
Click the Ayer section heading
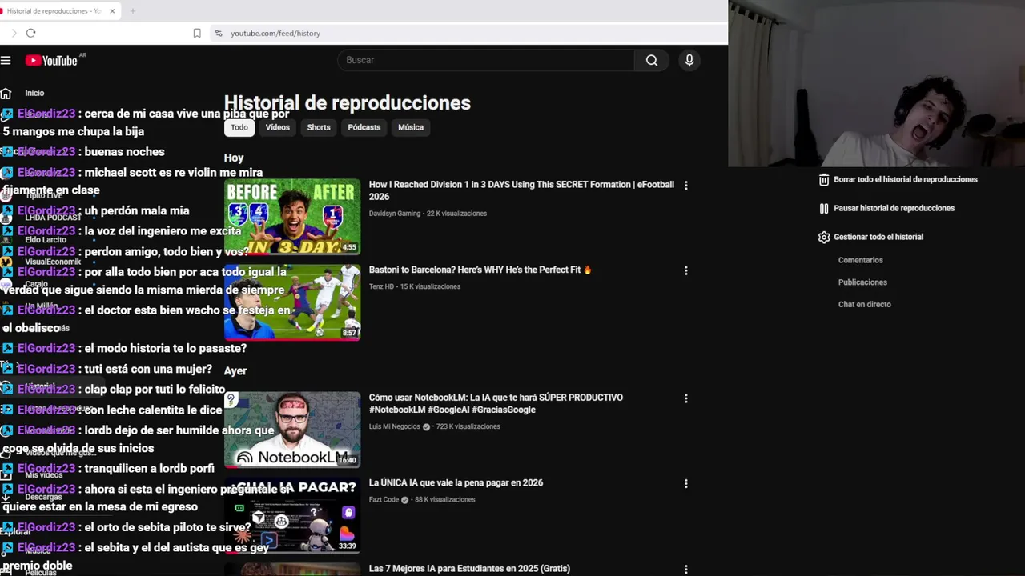pyautogui.click(x=235, y=371)
